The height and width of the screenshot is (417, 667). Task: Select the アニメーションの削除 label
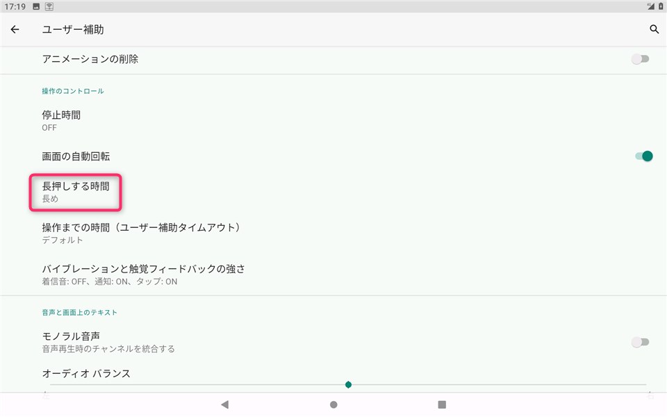90,58
